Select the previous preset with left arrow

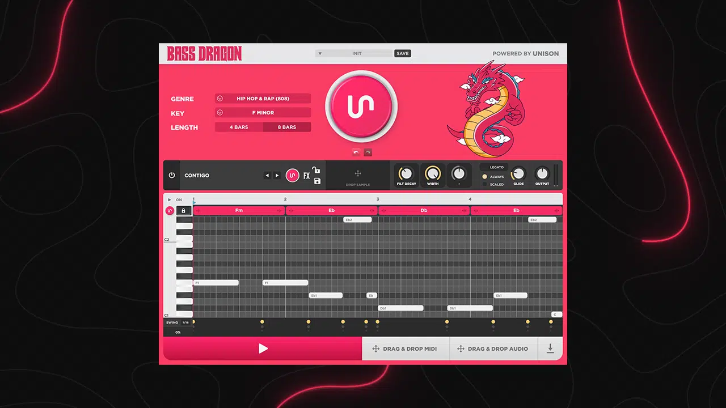coord(267,176)
